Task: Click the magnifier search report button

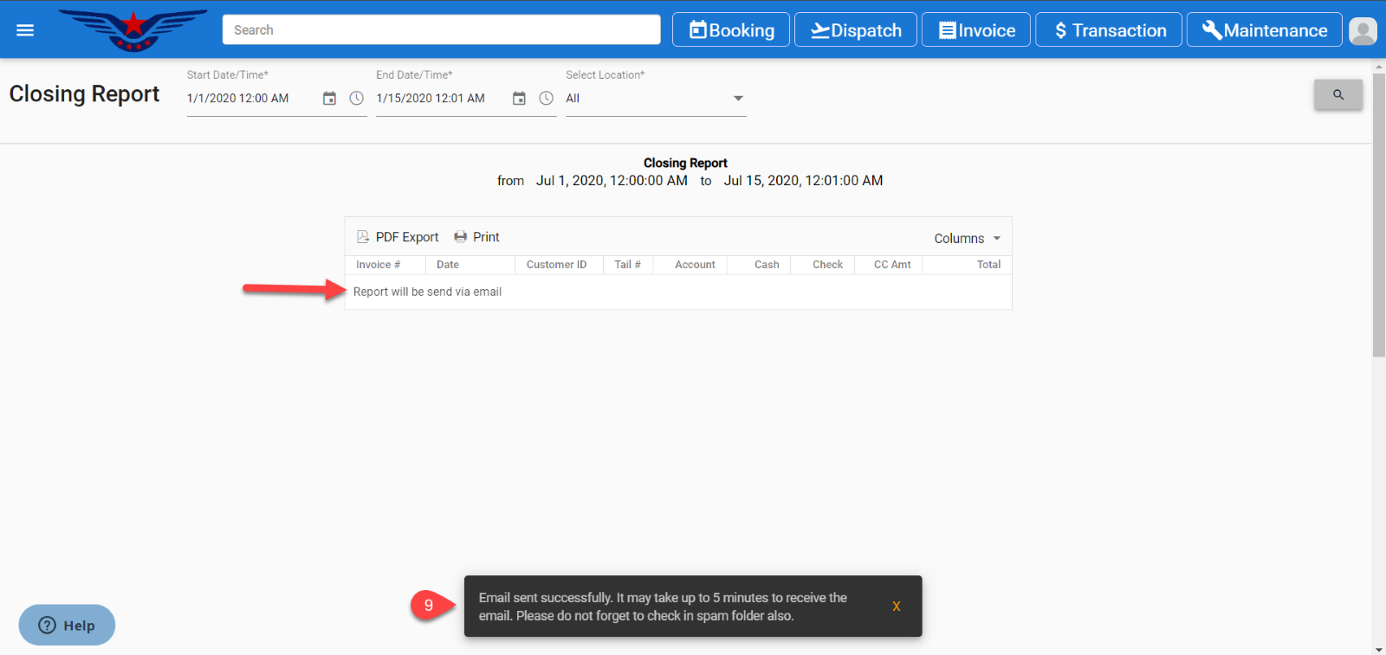Action: [1337, 94]
